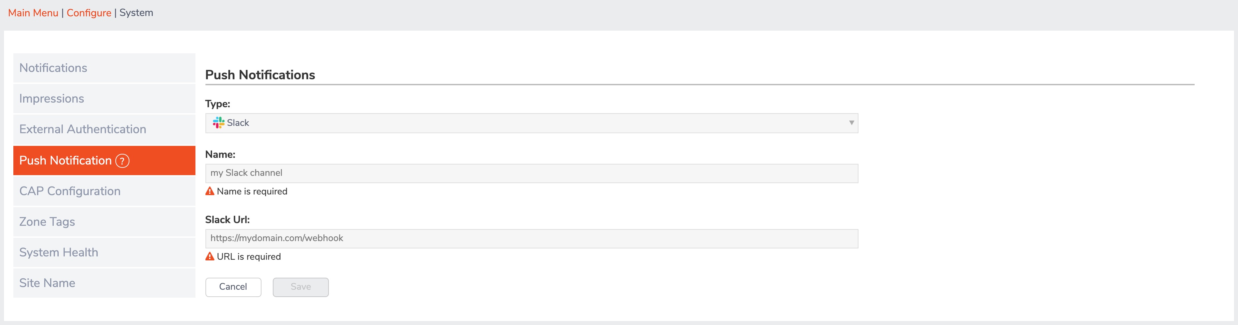Screen dimensions: 1238x325
Task: Go back via the Configure breadcrumb link
Action: 89,13
